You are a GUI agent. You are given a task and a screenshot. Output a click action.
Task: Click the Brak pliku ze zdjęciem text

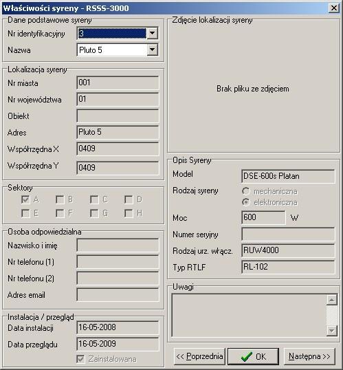pos(253,89)
